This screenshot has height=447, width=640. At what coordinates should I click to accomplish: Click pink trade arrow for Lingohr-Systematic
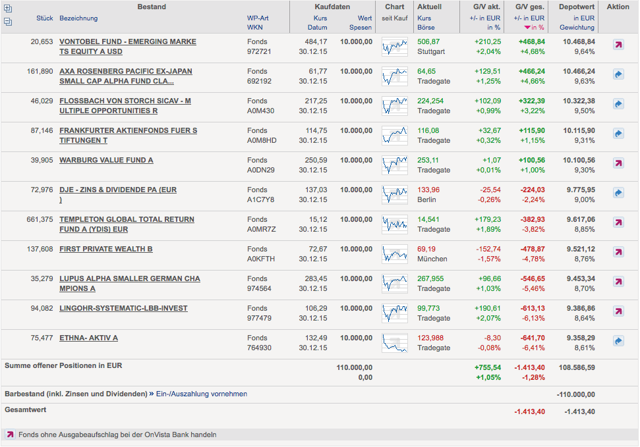click(x=618, y=311)
